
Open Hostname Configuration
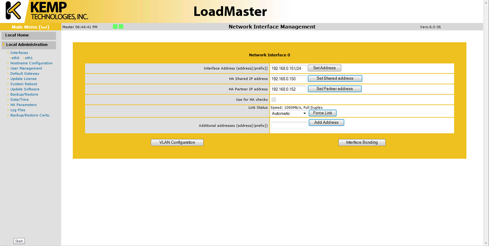pos(31,63)
